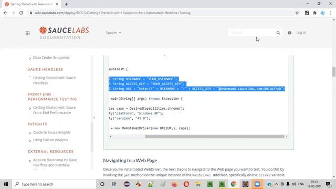Click the new RemoteWebDriver code line
The height and width of the screenshot is (189, 336).
150,128
